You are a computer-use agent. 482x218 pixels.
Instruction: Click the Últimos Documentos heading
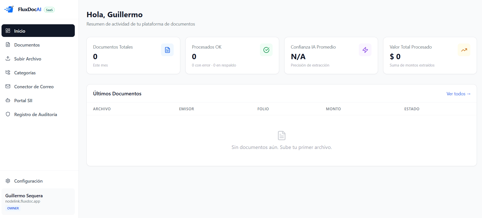(x=117, y=94)
